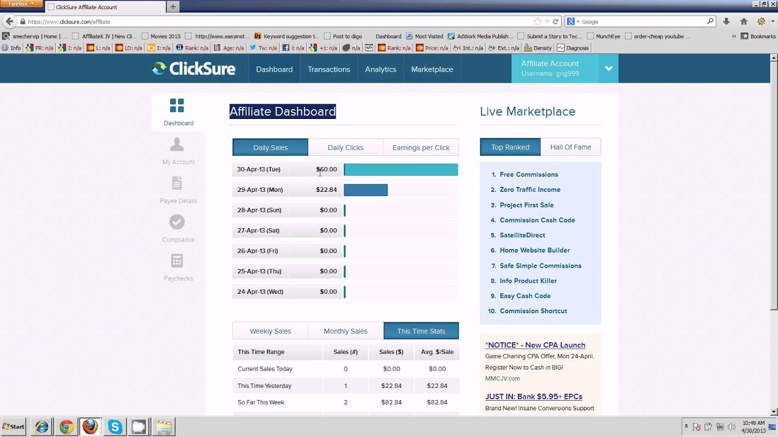Image resolution: width=778 pixels, height=437 pixels.
Task: Click the ClickSure logo
Action: click(193, 69)
